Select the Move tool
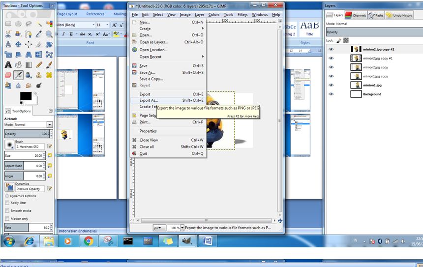Screen dimensions: 423x267 pos(18,44)
